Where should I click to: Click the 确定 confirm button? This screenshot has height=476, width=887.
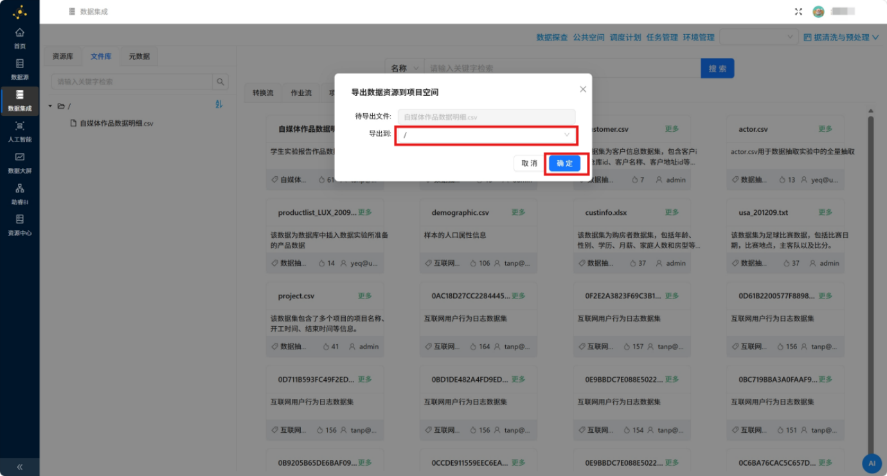coord(564,163)
